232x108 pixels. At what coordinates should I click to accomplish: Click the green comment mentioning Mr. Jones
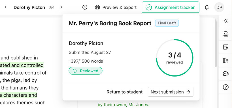124,105
